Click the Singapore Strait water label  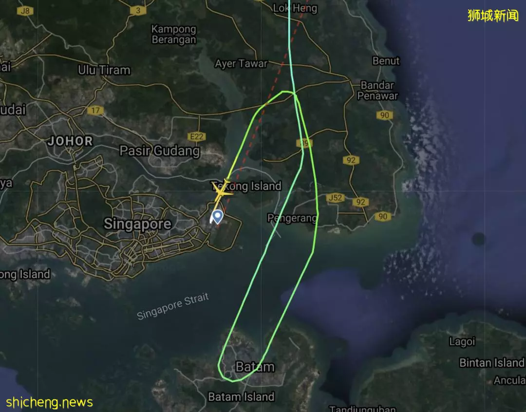pyautogui.click(x=173, y=306)
